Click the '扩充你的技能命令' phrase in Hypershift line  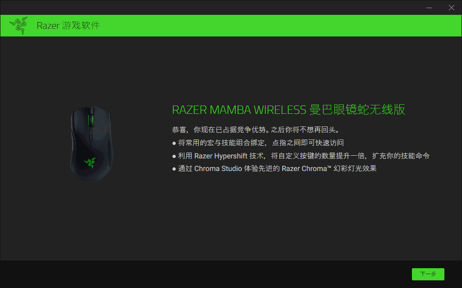pyautogui.click(x=401, y=156)
